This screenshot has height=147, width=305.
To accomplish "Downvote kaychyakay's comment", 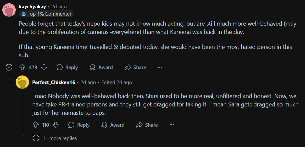I will click(x=44, y=67).
